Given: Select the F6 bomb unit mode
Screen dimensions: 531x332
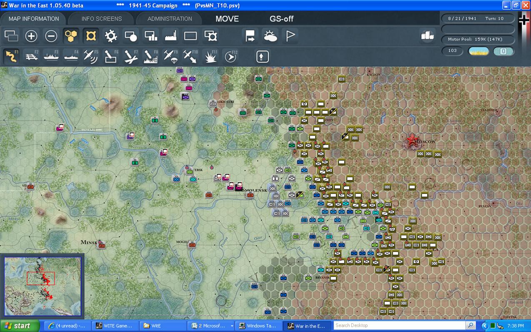Looking at the screenshot, I should (111, 56).
